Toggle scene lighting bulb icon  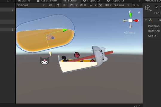(x=58, y=5)
